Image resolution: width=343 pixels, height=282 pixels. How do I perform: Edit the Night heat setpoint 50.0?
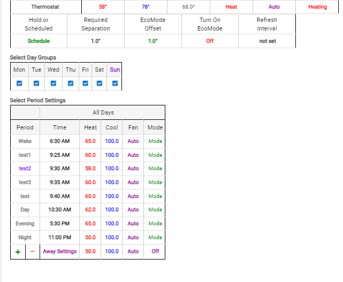point(90,238)
